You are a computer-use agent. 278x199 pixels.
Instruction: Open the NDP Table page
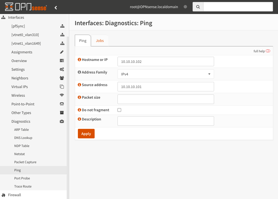pyautogui.click(x=22, y=146)
